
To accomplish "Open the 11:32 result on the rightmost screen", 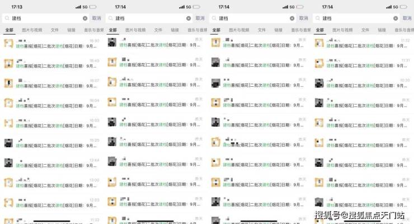I will [x=363, y=43].
